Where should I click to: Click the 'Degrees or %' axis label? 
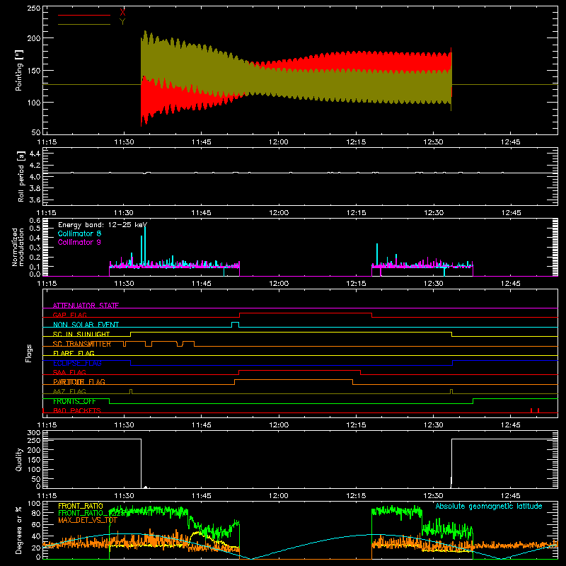click(x=19, y=531)
